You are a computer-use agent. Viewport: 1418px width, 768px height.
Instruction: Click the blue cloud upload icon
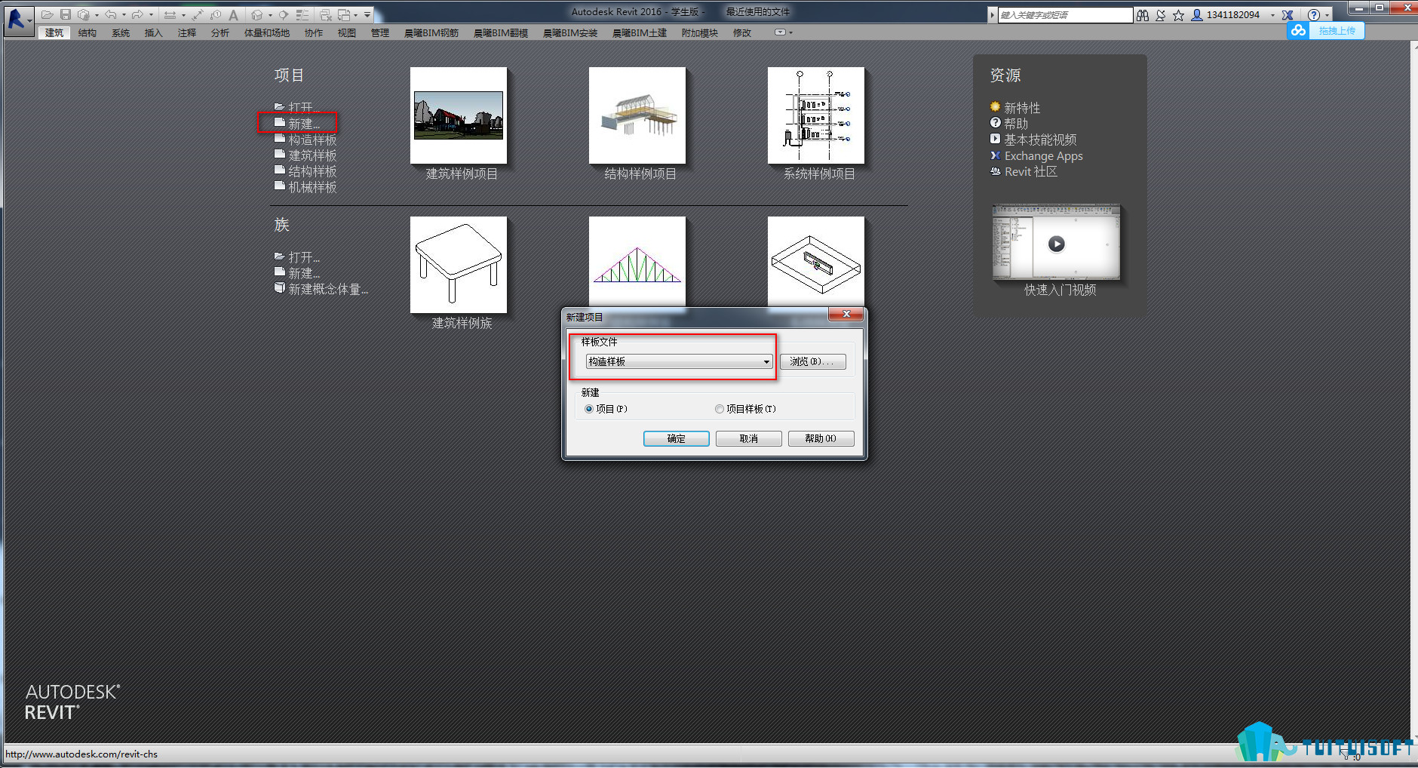(1298, 31)
